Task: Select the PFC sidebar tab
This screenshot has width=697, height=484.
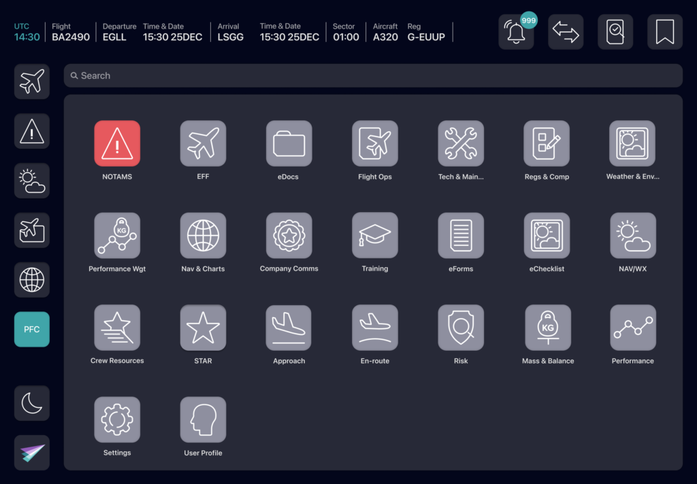Action: point(32,329)
